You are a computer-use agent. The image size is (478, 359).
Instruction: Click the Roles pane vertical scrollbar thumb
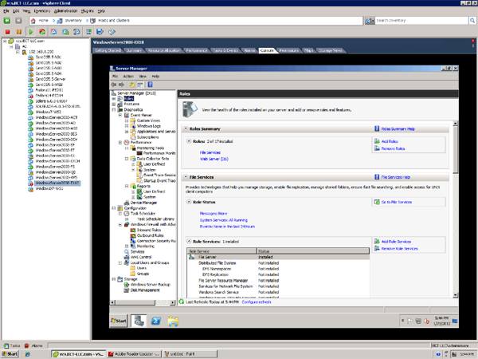tap(456, 150)
